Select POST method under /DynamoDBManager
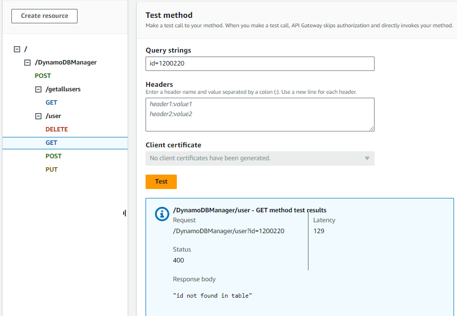The width and height of the screenshot is (457, 316). (x=43, y=76)
